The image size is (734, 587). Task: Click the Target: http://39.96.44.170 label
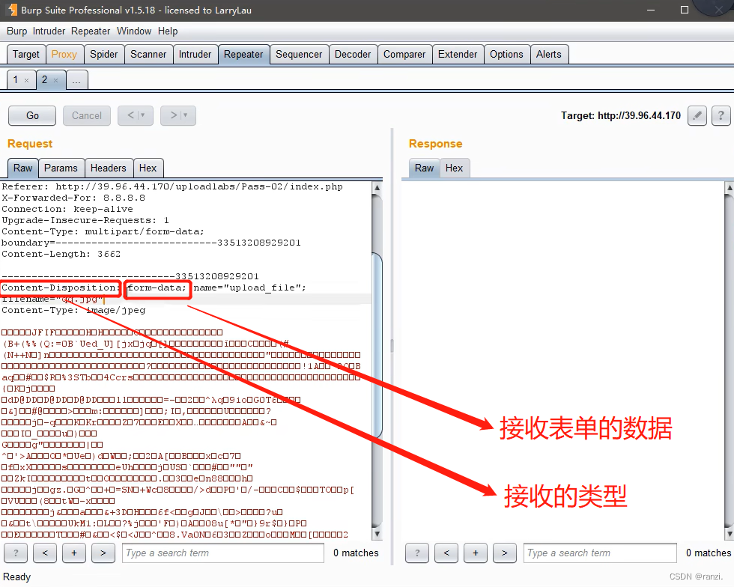pyautogui.click(x=621, y=115)
